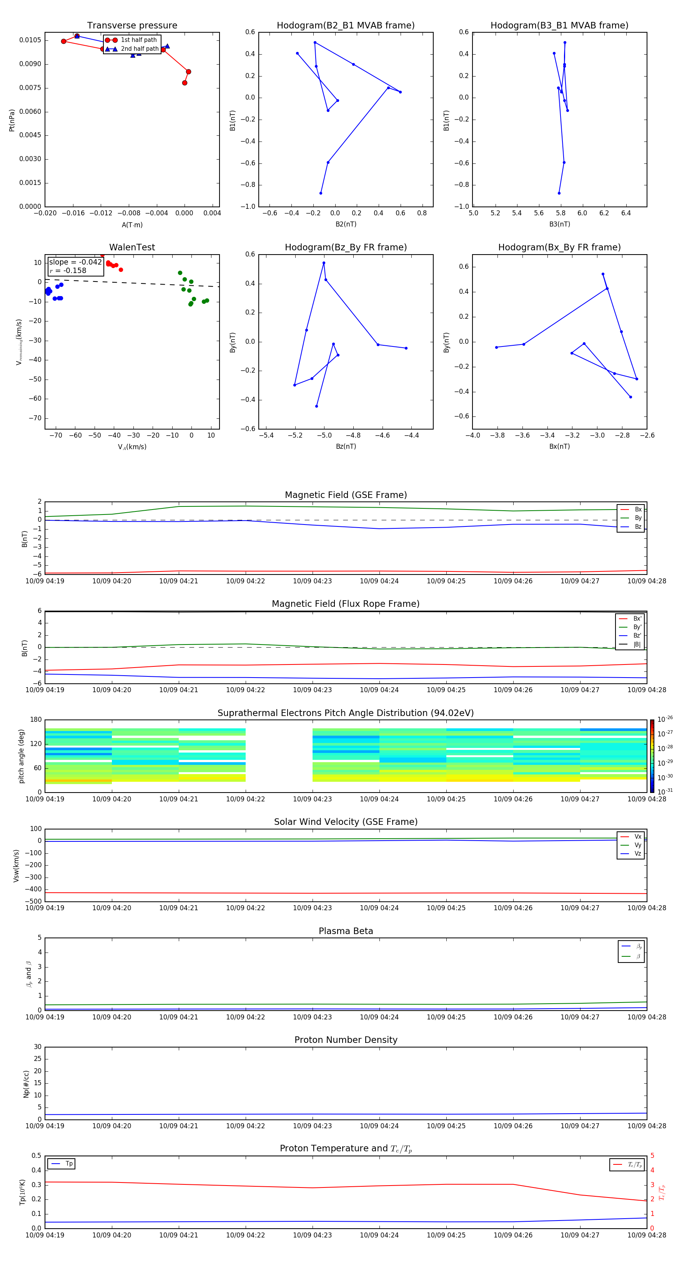
Task: Click the "Plasma Beta" panel title
Action: pos(346,931)
